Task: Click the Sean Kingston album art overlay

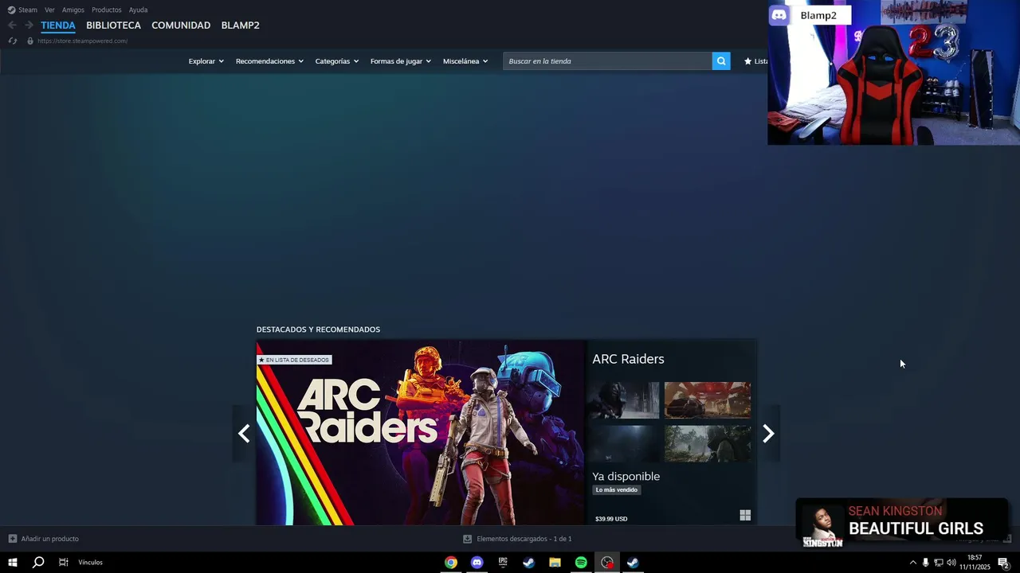Action: pos(822,525)
